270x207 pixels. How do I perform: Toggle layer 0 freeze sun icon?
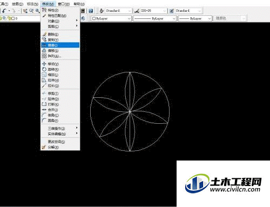click(x=5, y=18)
